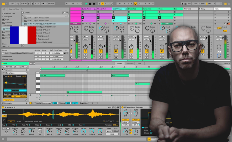Toggle track 8 activator button
This screenshot has width=232, height=142.
pyautogui.click(x=85, y=51)
